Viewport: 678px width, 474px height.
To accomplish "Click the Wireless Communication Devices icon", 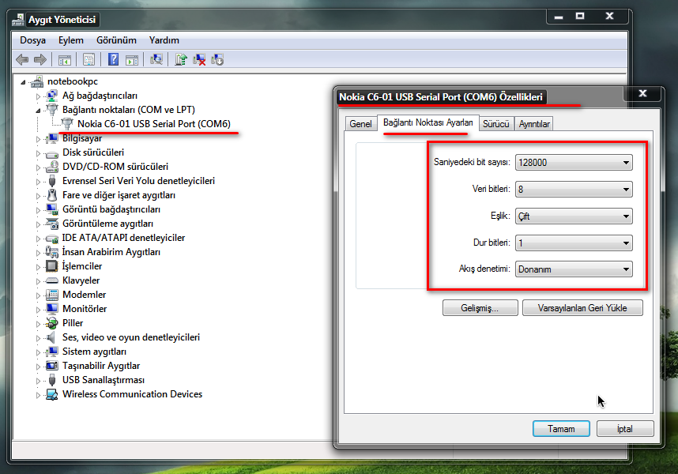I will [x=52, y=394].
